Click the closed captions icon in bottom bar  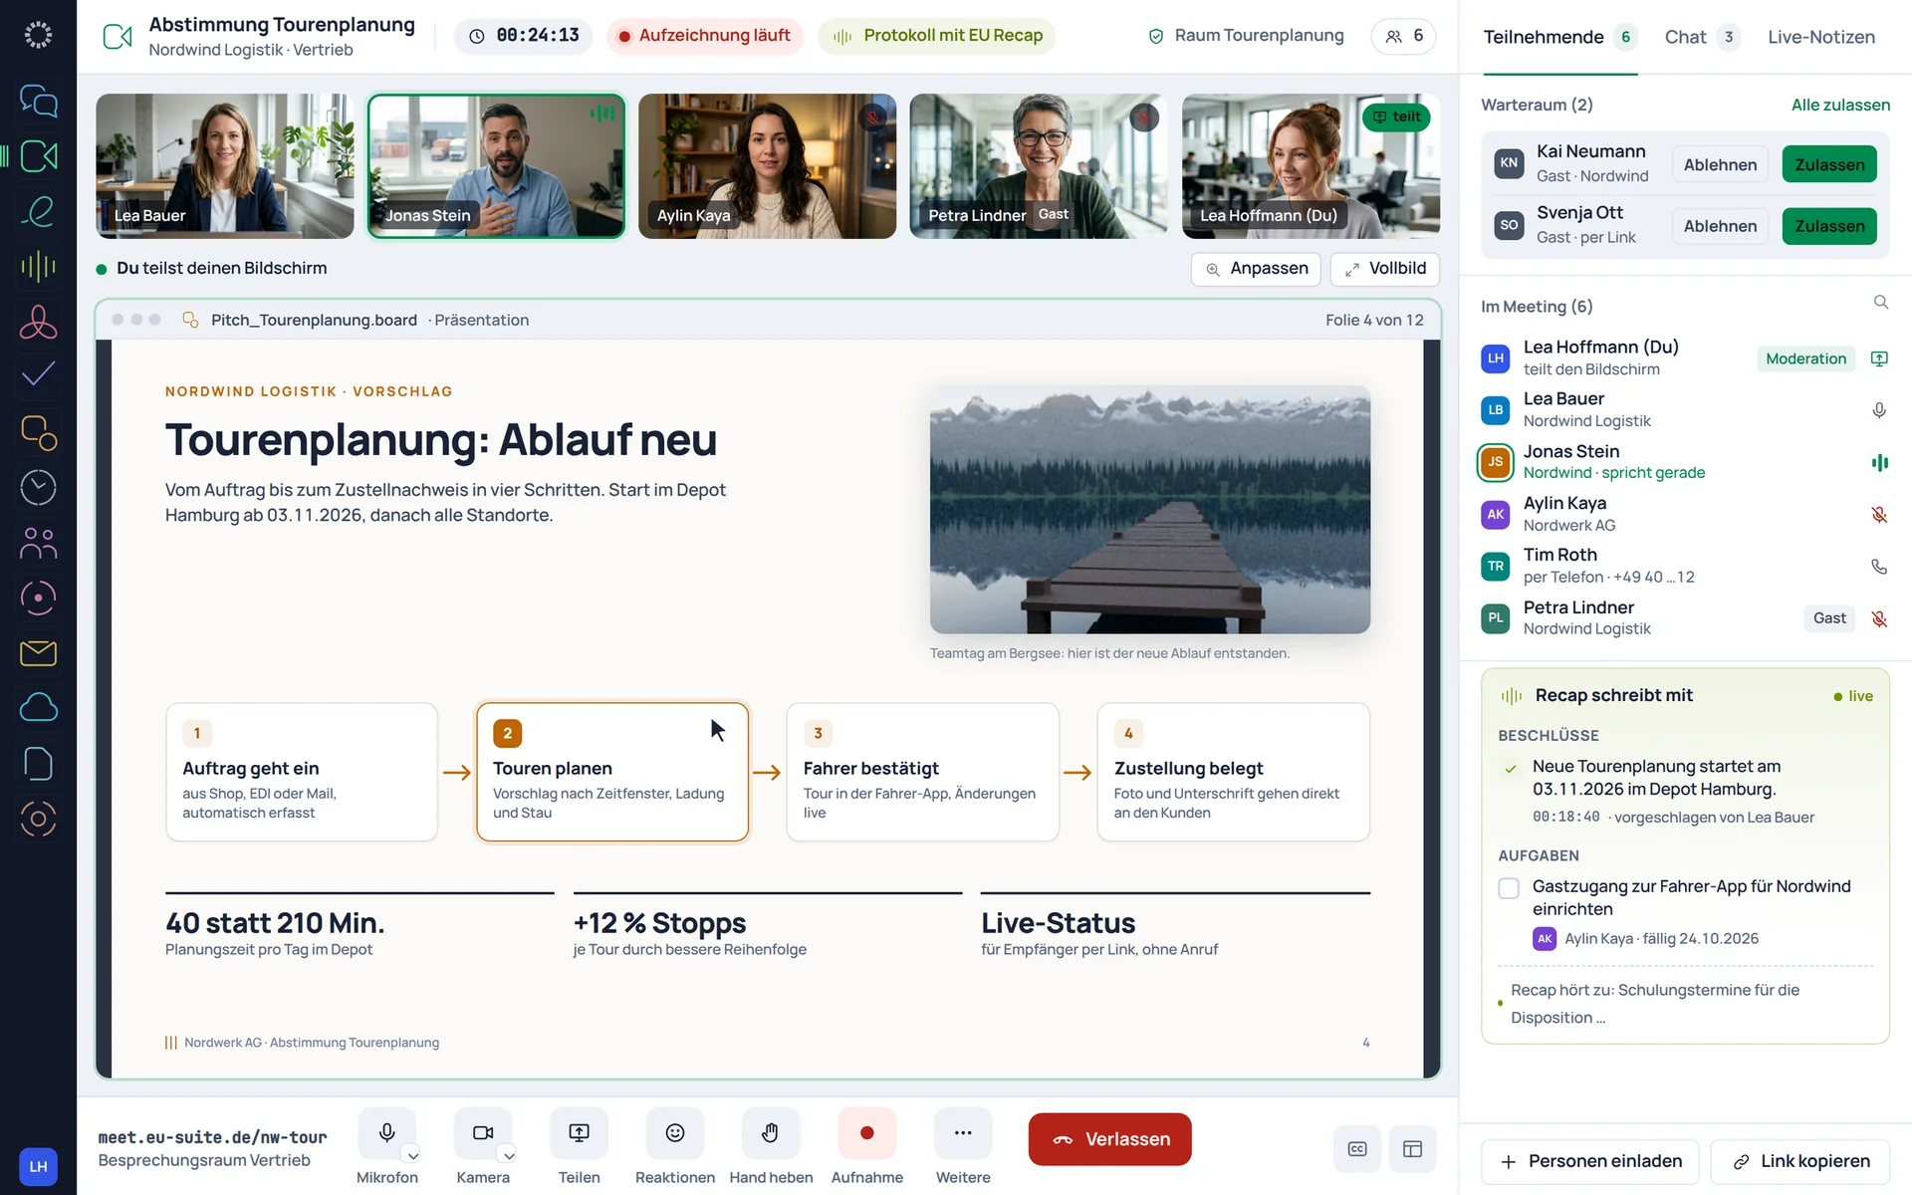1356,1149
